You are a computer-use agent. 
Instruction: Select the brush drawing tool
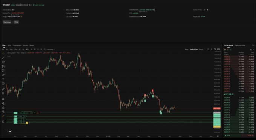(x=3, y=75)
